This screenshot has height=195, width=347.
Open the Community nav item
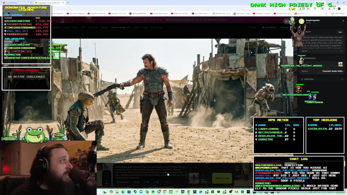[156, 27]
